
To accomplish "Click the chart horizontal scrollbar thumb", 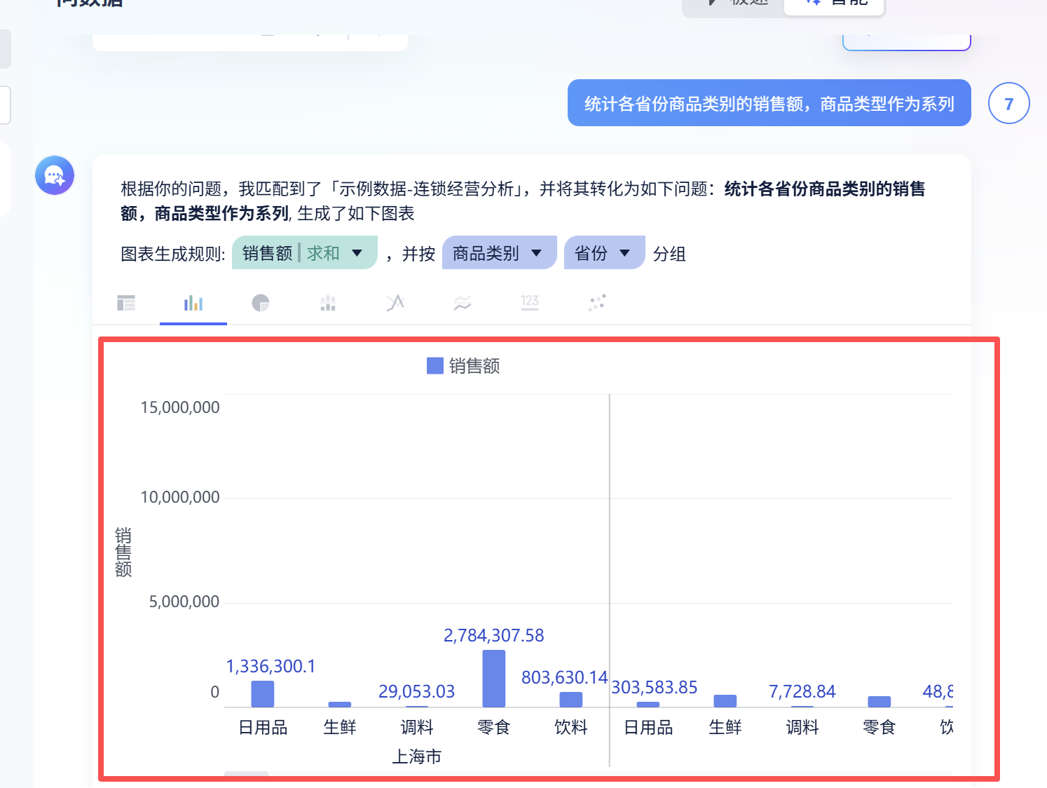I will tap(246, 775).
